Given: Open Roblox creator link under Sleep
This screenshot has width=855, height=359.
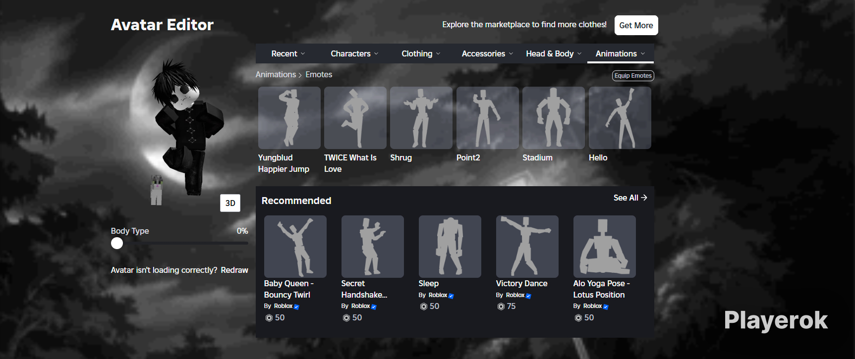Looking at the screenshot, I should (438, 295).
